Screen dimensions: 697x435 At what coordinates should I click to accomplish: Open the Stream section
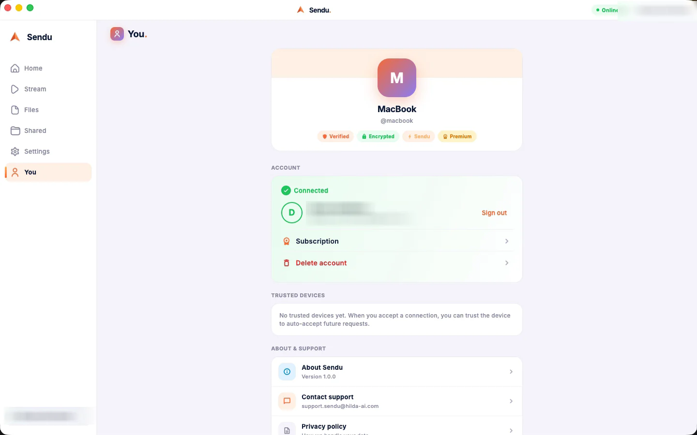click(x=48, y=89)
